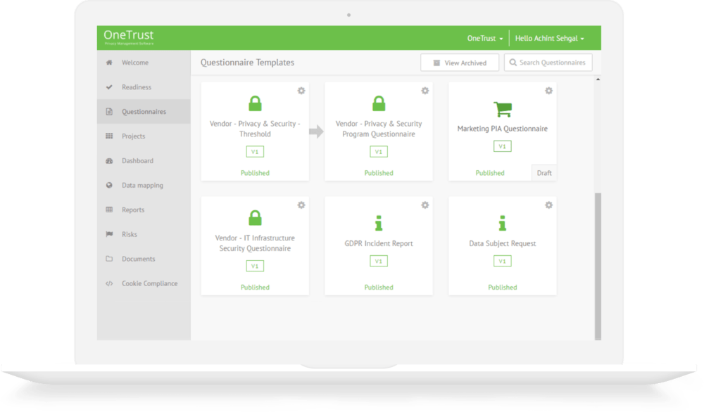Click Published status on Data Subject Request card
This screenshot has height=412, width=704.
pyautogui.click(x=503, y=288)
